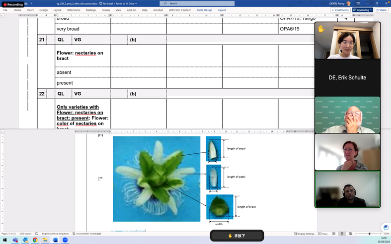Open Microsoft Teams from the taskbar

(15, 240)
